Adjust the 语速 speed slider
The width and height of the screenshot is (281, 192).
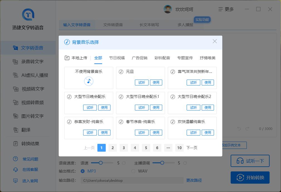[x=101, y=163]
